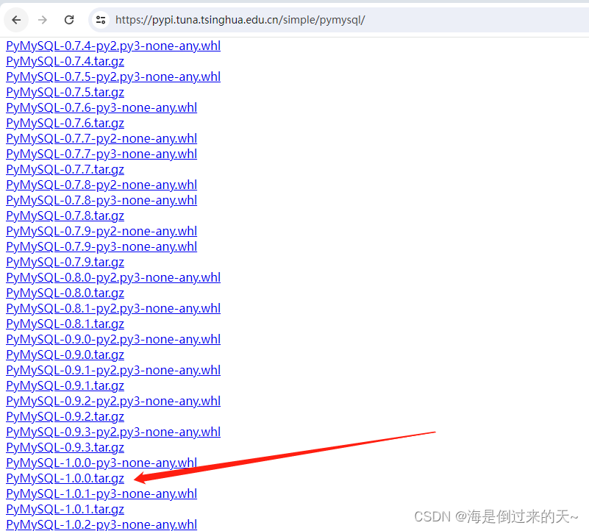The image size is (589, 531).
Task: Select the PyMySQL-0.9.1.tar.gz link
Action: pos(65,385)
